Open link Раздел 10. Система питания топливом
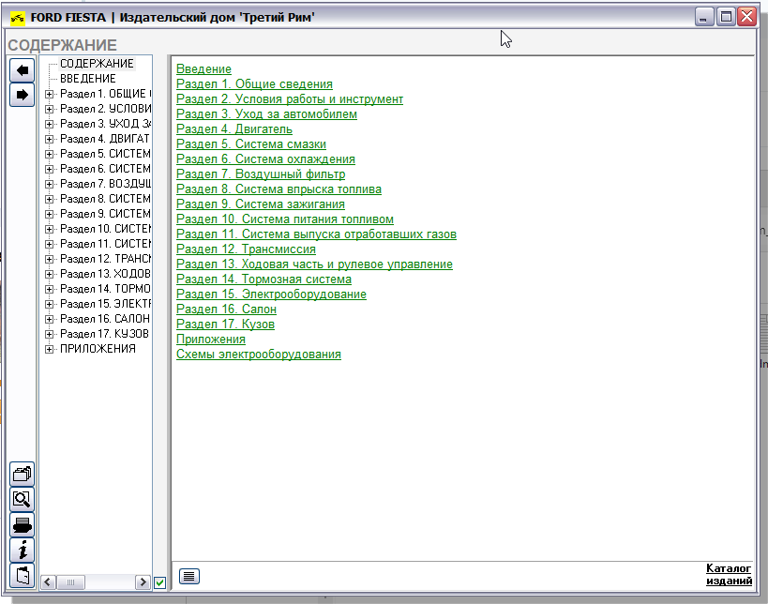Screen dimensions: 768x604 point(285,219)
